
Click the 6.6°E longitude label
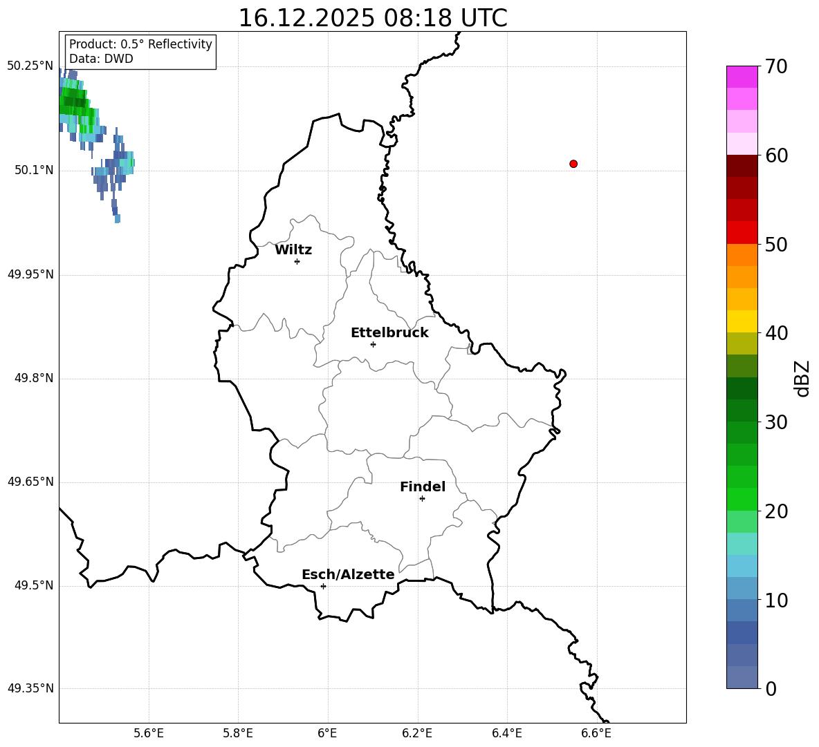click(x=596, y=733)
